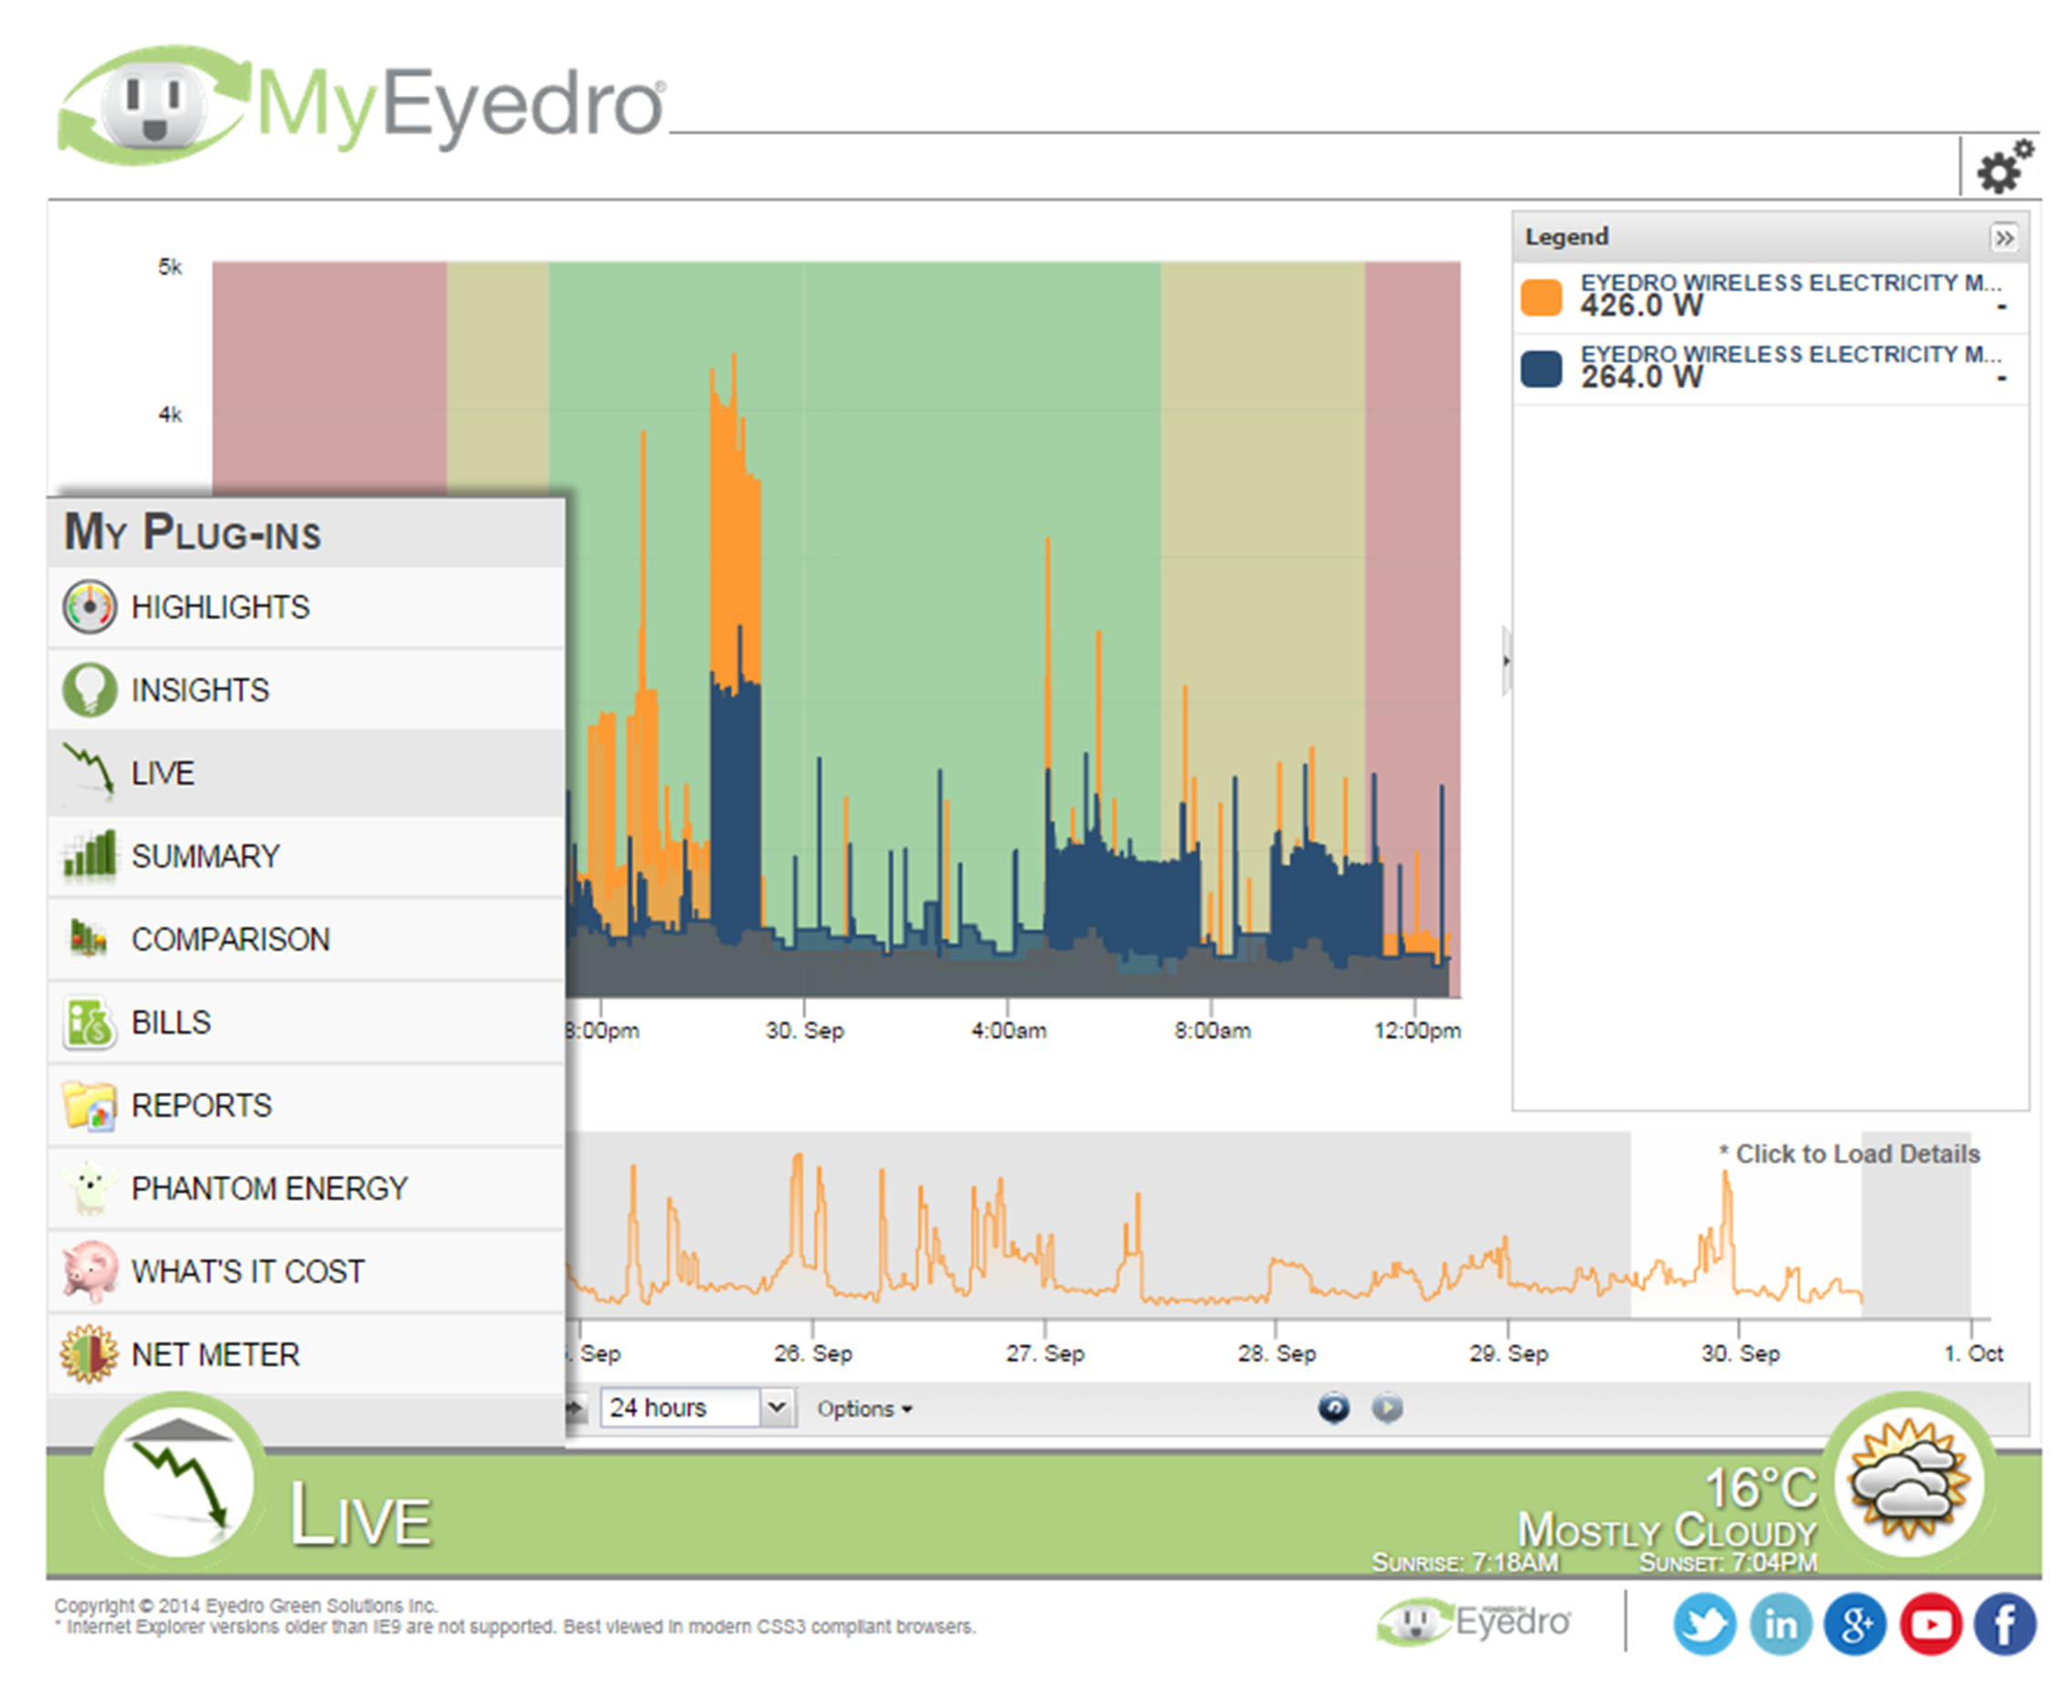This screenshot has width=2070, height=1697.
Task: Collapse the Legend panel with double arrow
Action: (x=2003, y=237)
